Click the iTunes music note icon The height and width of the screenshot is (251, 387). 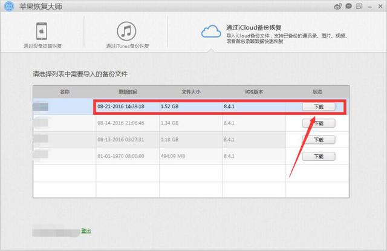[126, 30]
